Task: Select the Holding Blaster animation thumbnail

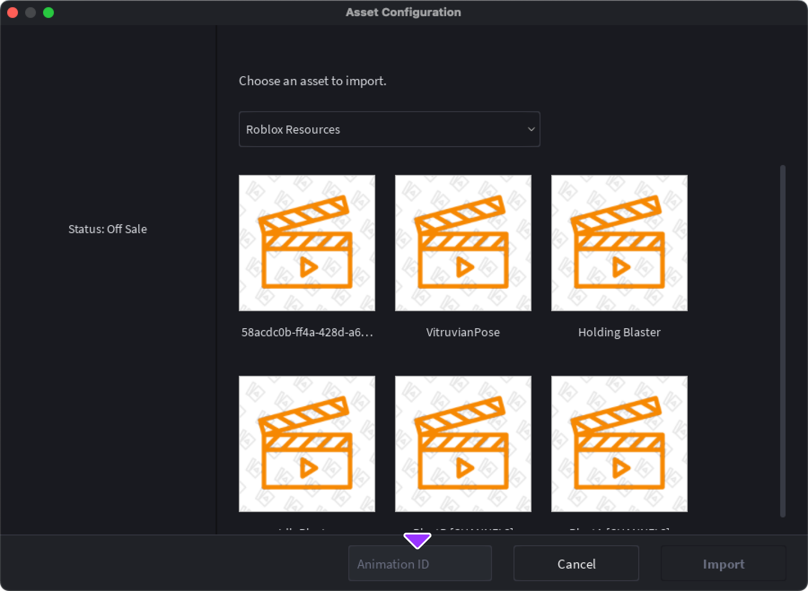Action: [619, 243]
